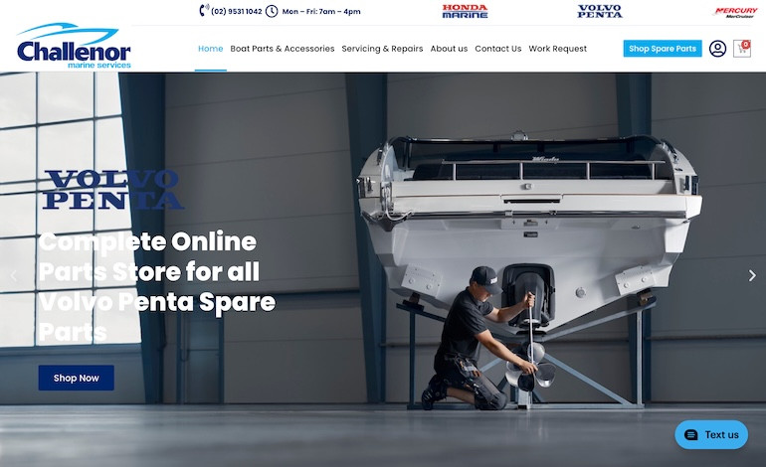
Task: Click the Challenor Marine Services logo
Action: [x=74, y=46]
